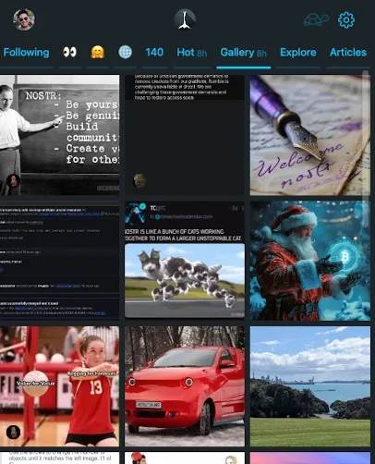Open the user profile avatar
The height and width of the screenshot is (464, 375).
click(24, 19)
